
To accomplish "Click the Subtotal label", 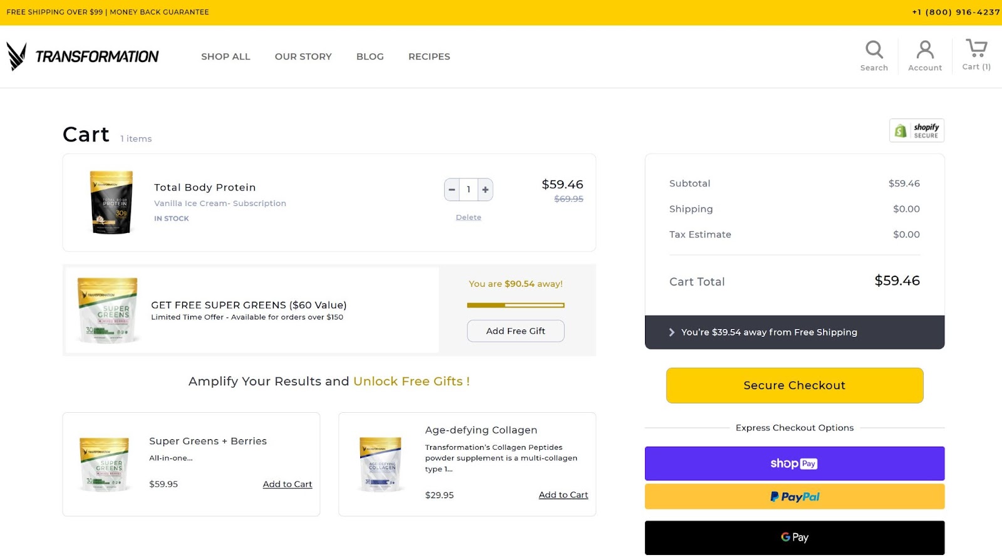I will click(x=690, y=184).
